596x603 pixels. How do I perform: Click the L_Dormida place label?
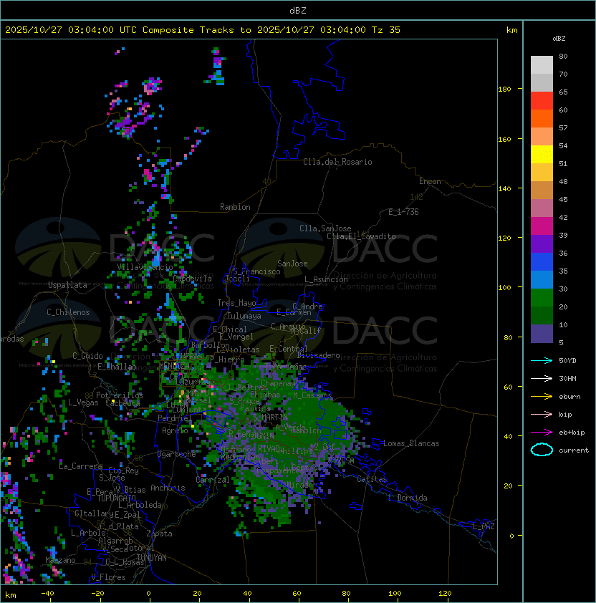point(408,498)
